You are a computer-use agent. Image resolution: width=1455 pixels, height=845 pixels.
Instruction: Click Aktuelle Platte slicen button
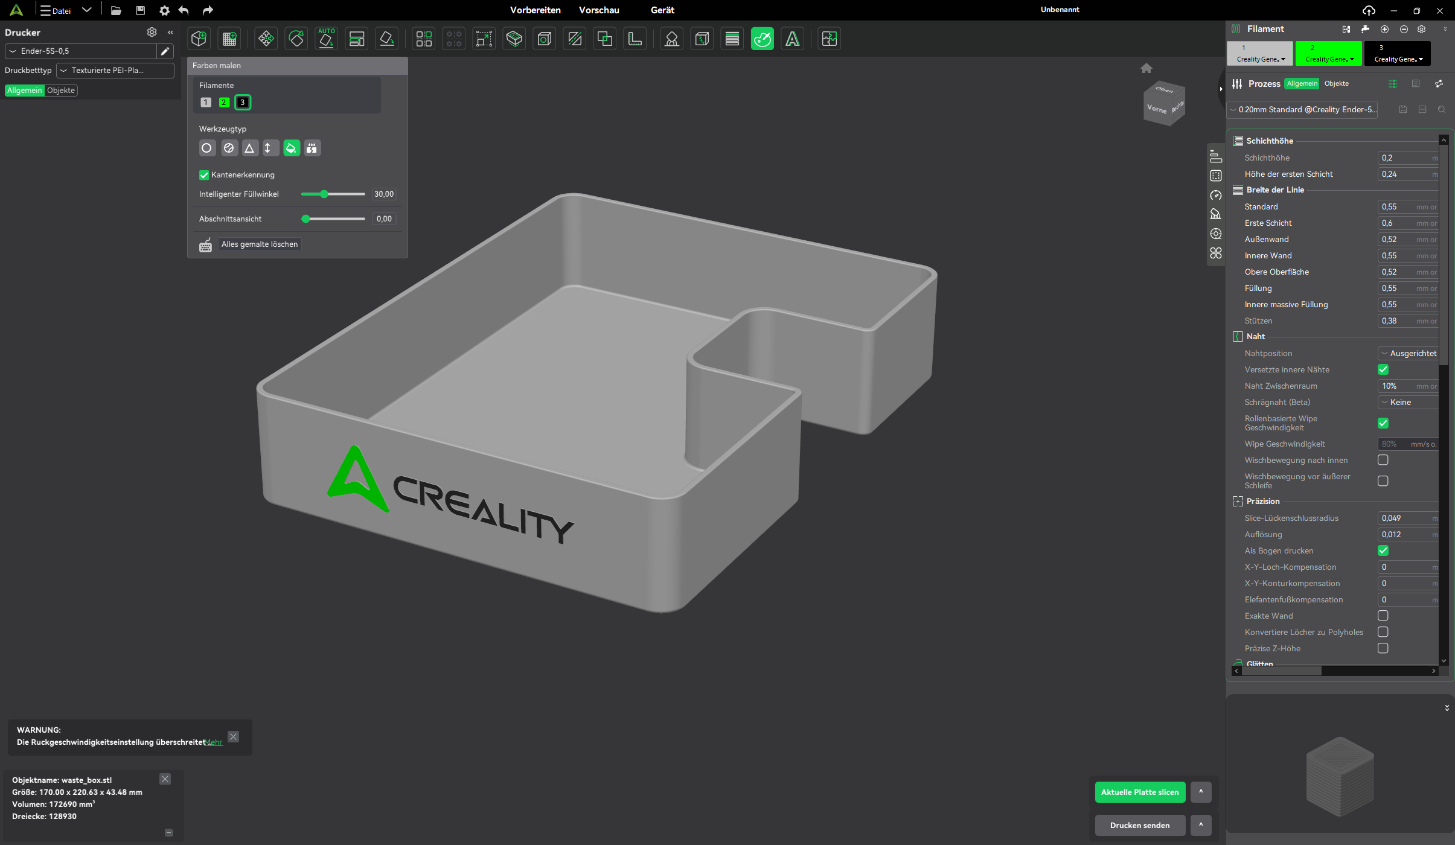(1140, 792)
